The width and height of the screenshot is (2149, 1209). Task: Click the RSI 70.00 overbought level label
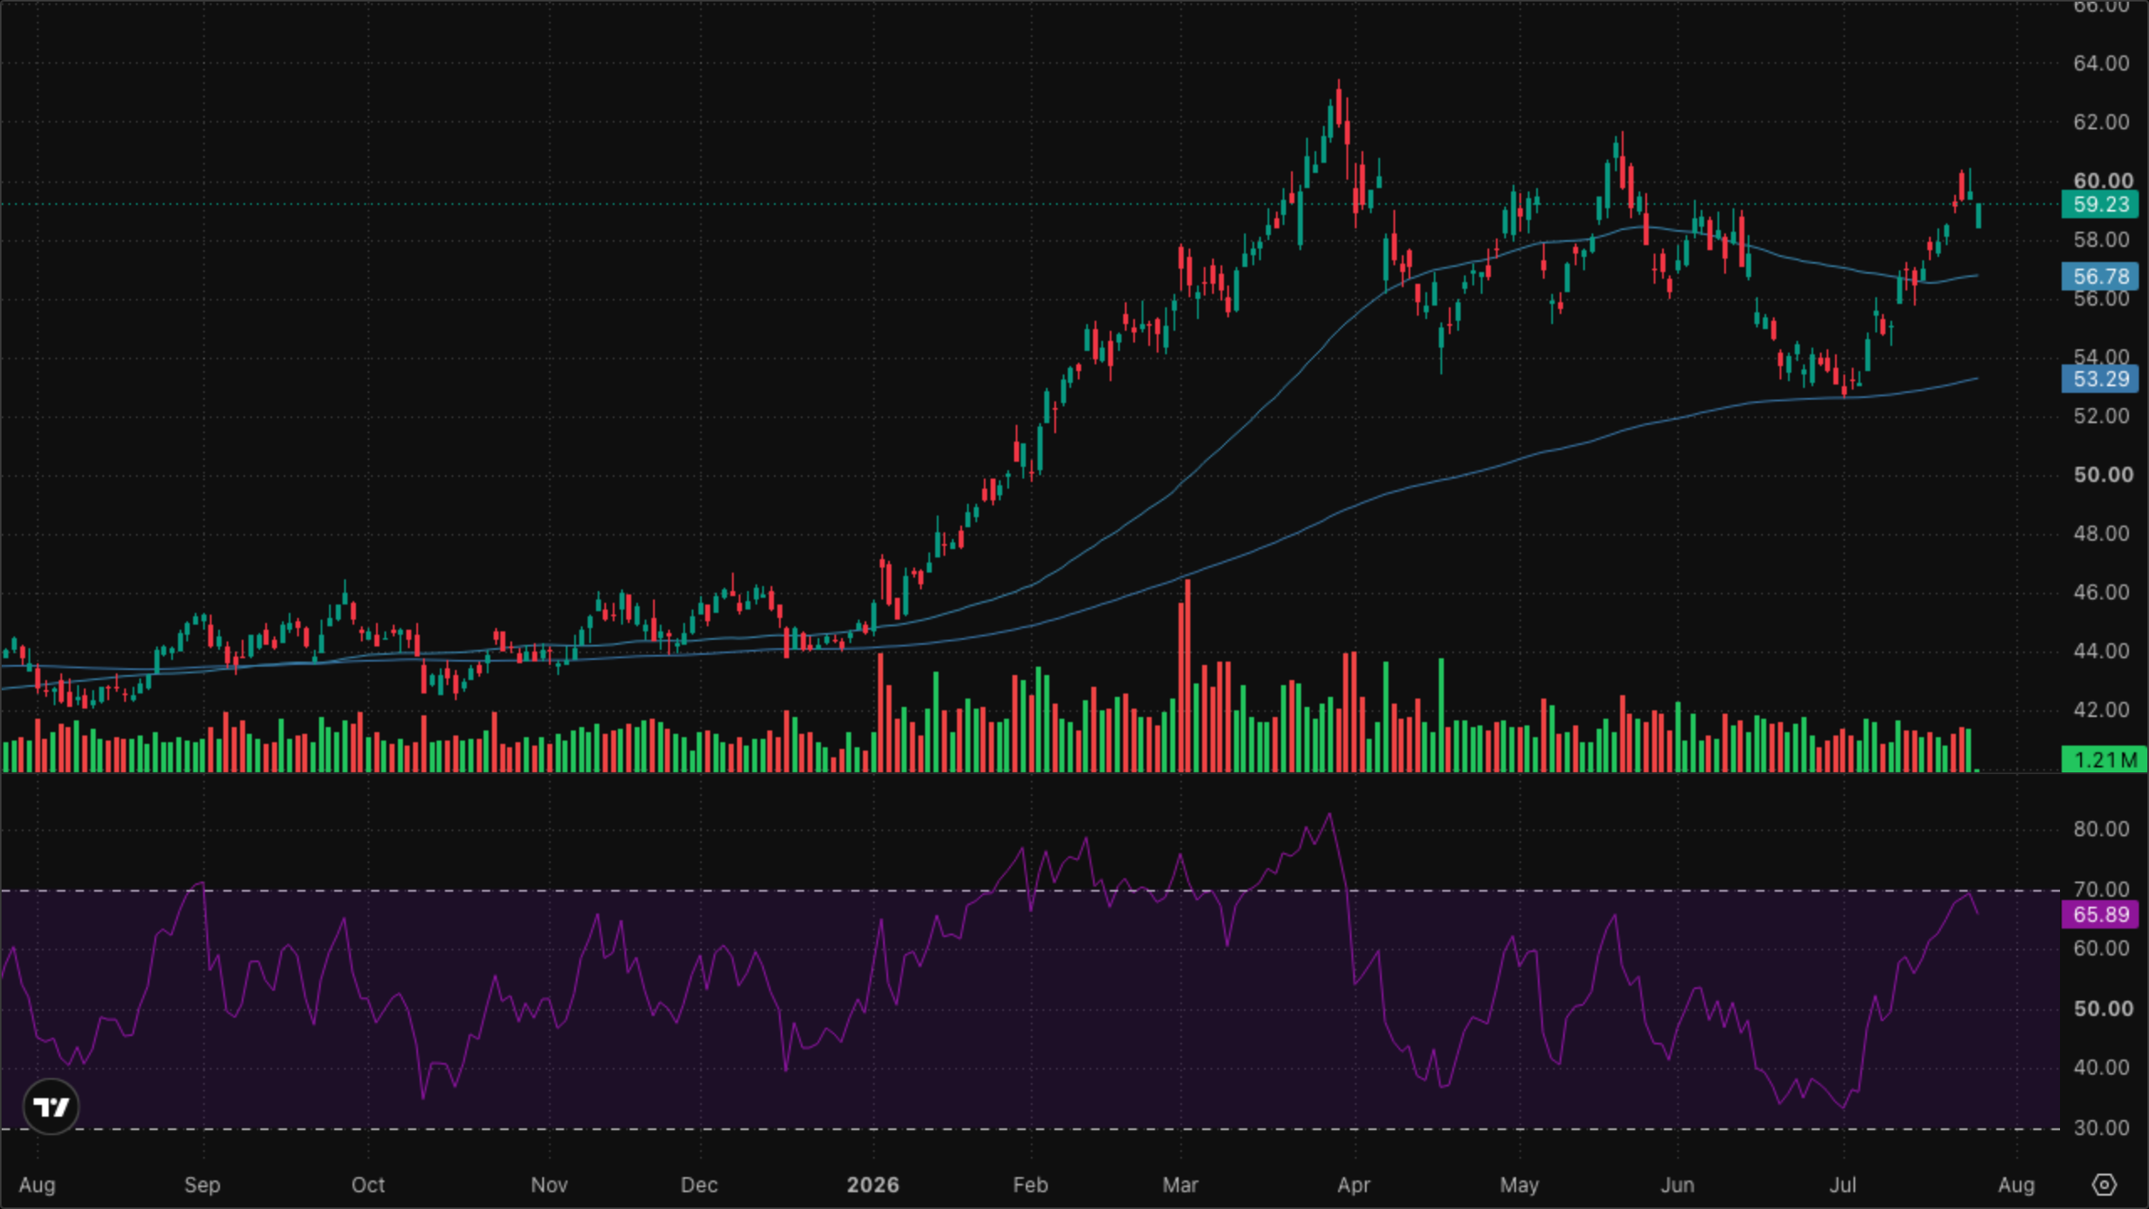coord(2100,889)
